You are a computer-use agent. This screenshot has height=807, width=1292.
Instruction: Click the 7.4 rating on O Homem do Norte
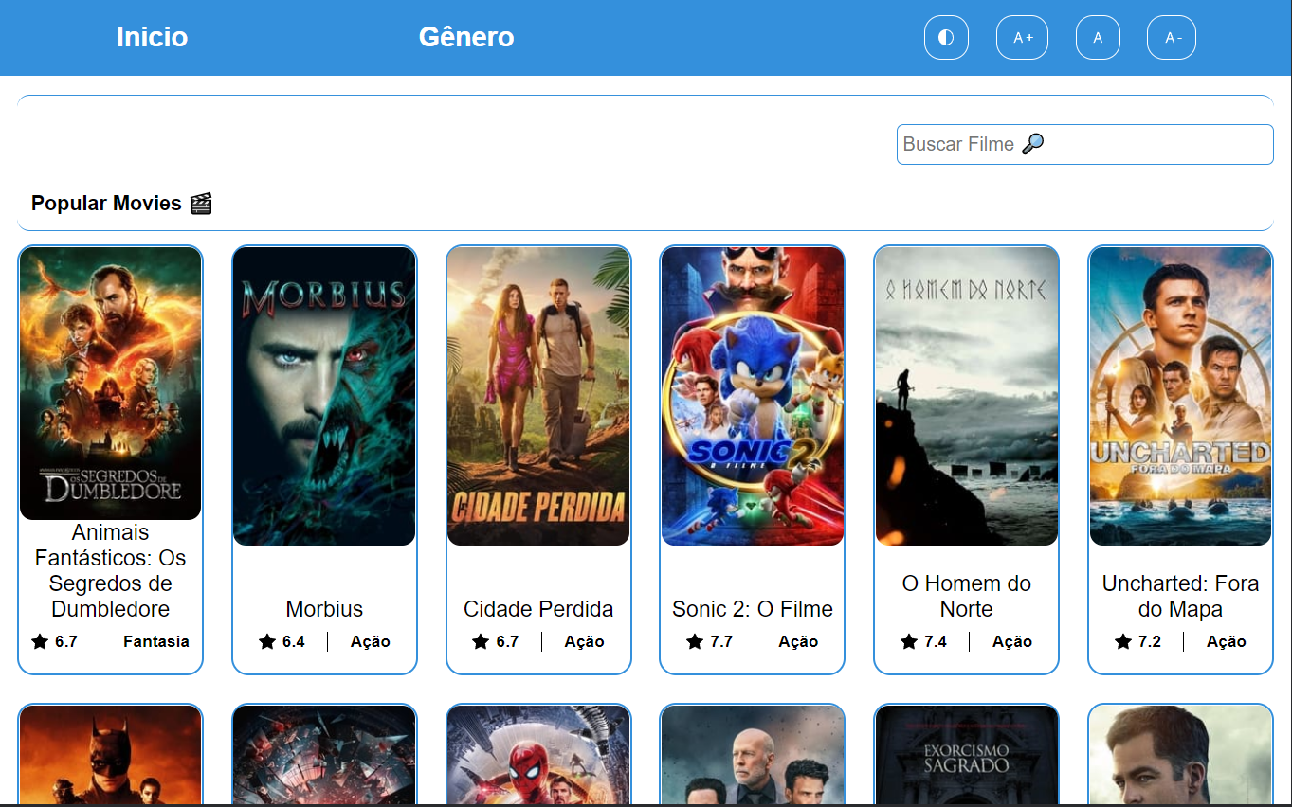(936, 641)
